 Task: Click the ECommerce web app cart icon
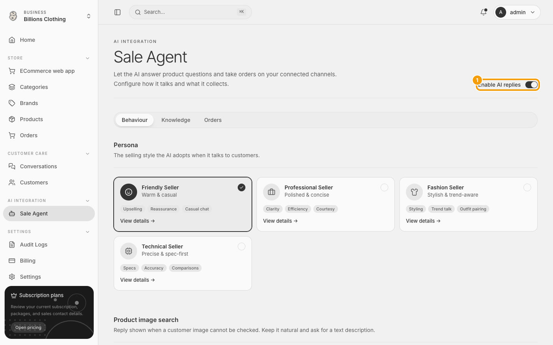click(12, 71)
